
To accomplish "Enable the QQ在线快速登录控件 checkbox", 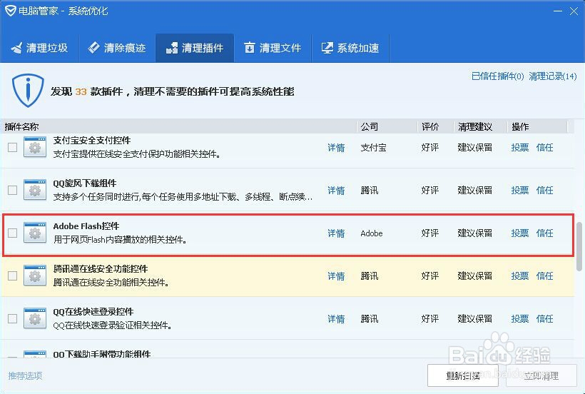I will (13, 318).
